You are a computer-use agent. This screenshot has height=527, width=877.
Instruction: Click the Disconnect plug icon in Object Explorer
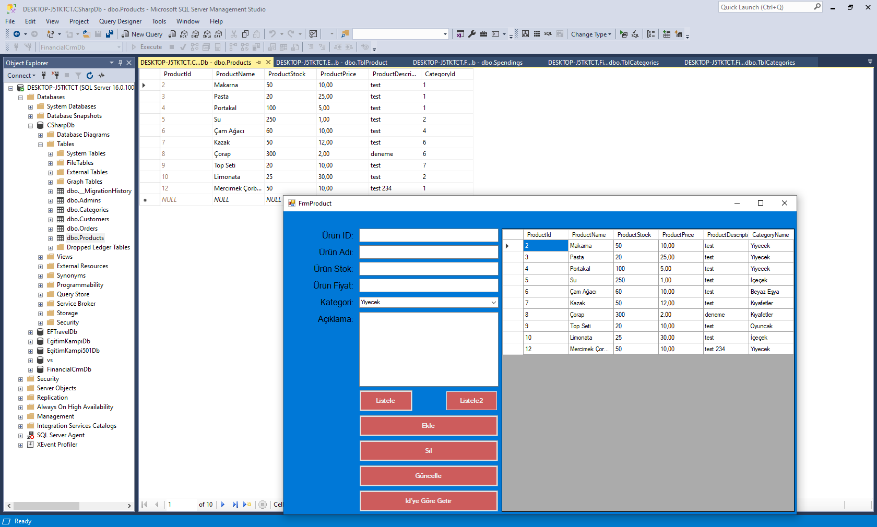(55, 75)
